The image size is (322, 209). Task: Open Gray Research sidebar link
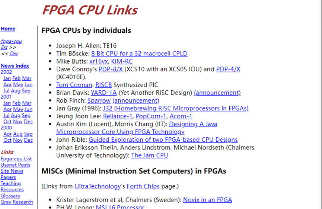point(17,202)
